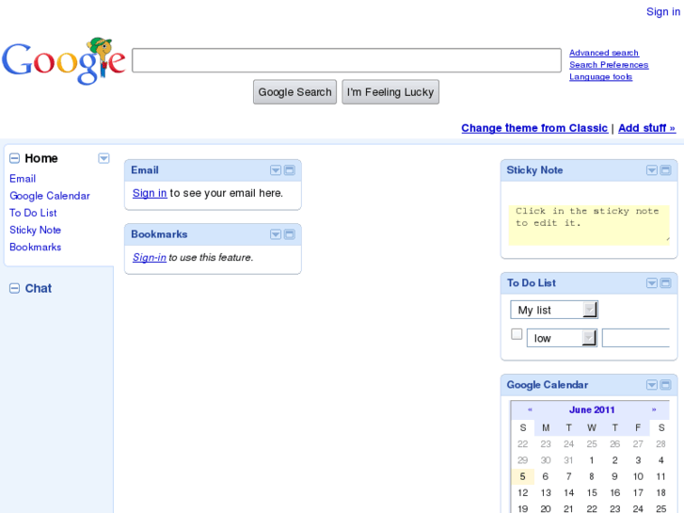Screen dimensions: 684x513
Task: Minimize the To Do List gadget
Action: (666, 283)
